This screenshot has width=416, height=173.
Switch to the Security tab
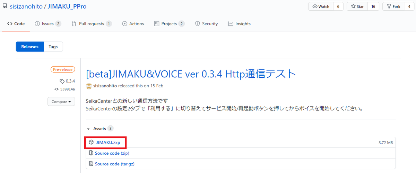(x=206, y=24)
